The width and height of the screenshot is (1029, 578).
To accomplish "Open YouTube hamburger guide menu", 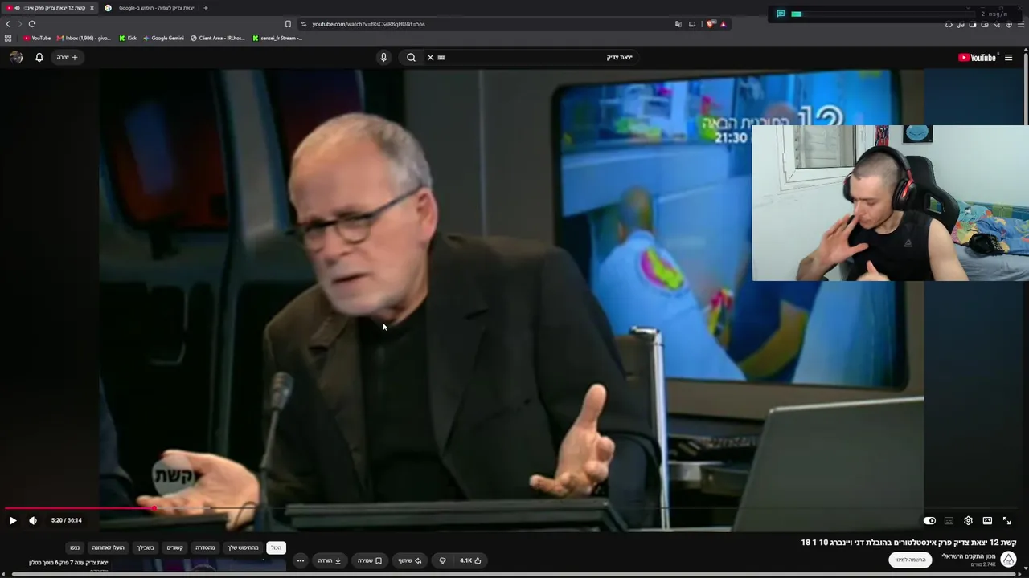I will coord(1008,57).
